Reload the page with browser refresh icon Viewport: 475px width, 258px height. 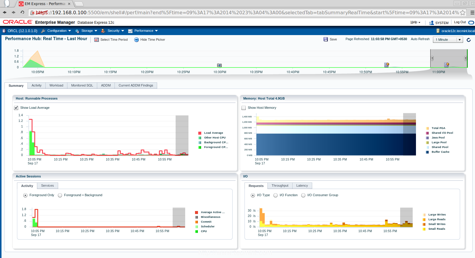click(22, 12)
